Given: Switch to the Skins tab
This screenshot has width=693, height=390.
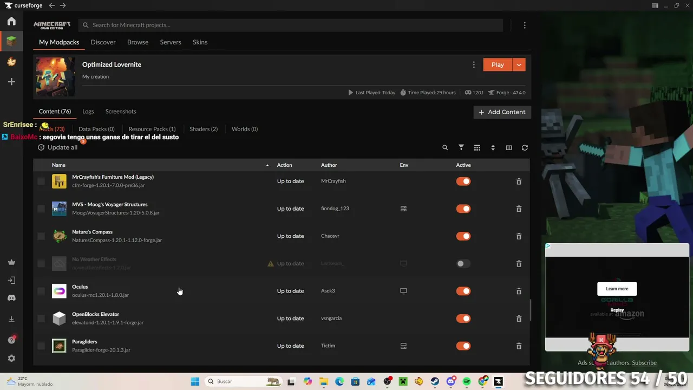Looking at the screenshot, I should coord(200,42).
